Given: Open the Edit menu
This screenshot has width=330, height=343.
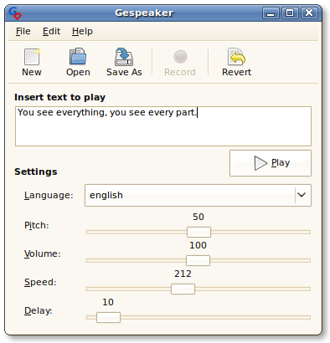Looking at the screenshot, I should pos(51,31).
